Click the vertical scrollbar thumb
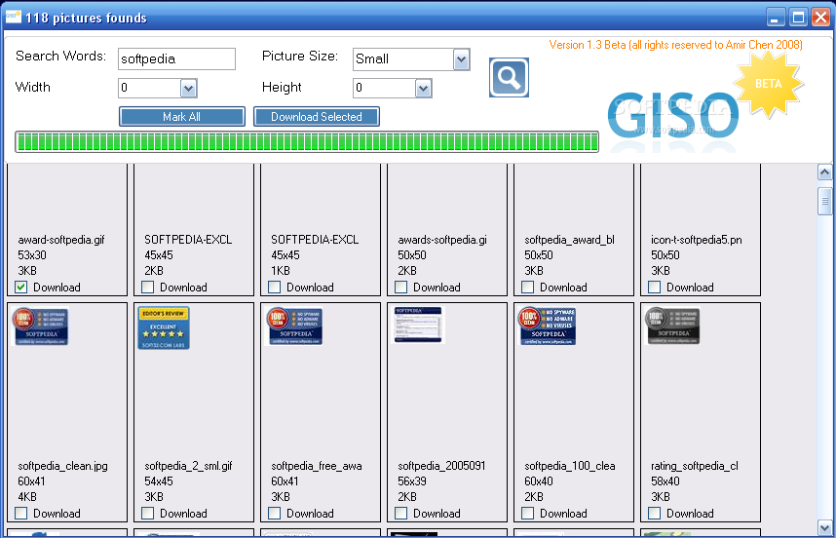The height and width of the screenshot is (538, 836). tap(825, 201)
